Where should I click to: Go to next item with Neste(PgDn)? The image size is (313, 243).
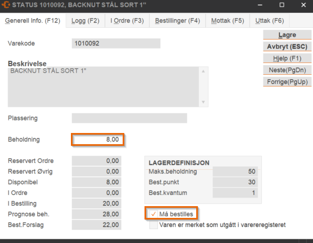(287, 70)
